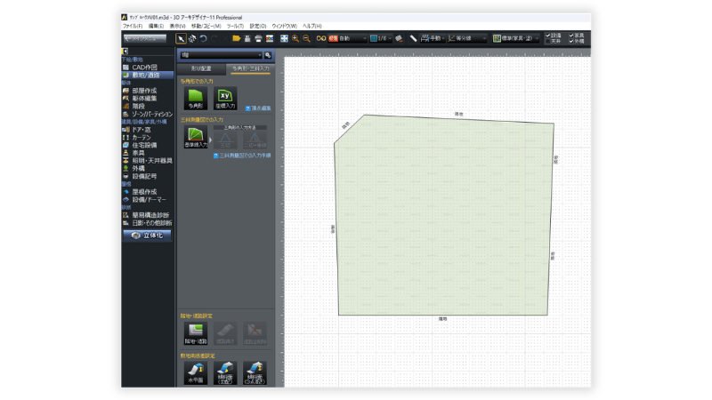Select the 多角形 polygon input tool
Viewport: 712px width, 400px height.
195,96
